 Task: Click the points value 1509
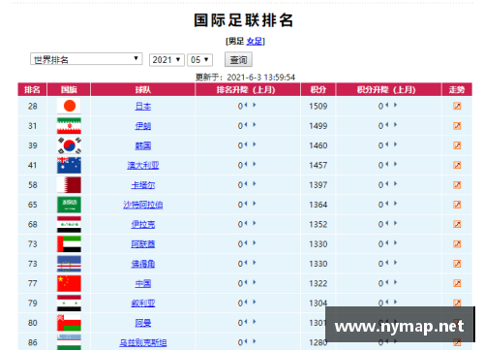tap(318, 107)
